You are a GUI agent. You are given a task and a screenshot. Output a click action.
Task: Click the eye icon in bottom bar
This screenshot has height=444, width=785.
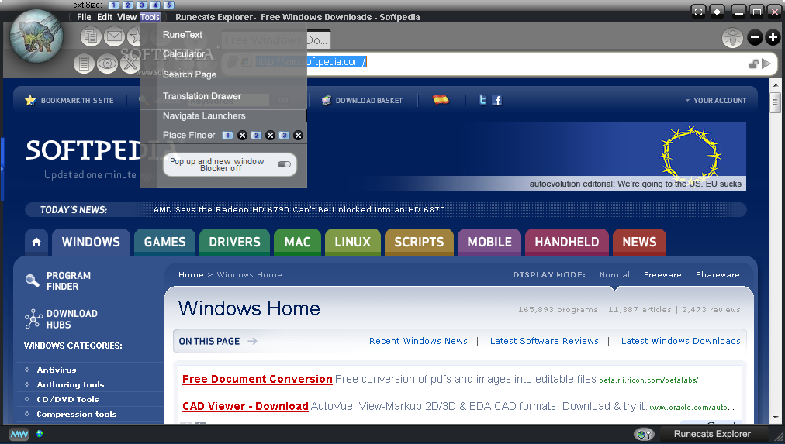644,434
